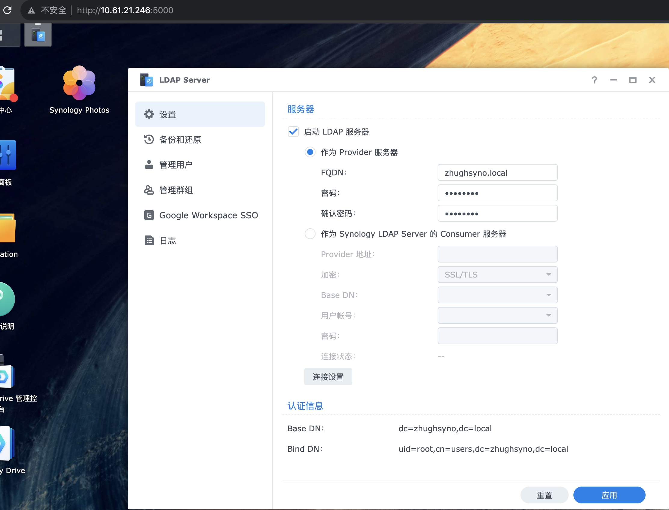The height and width of the screenshot is (510, 669).
Task: Click the 服务器 section heading
Action: point(301,109)
